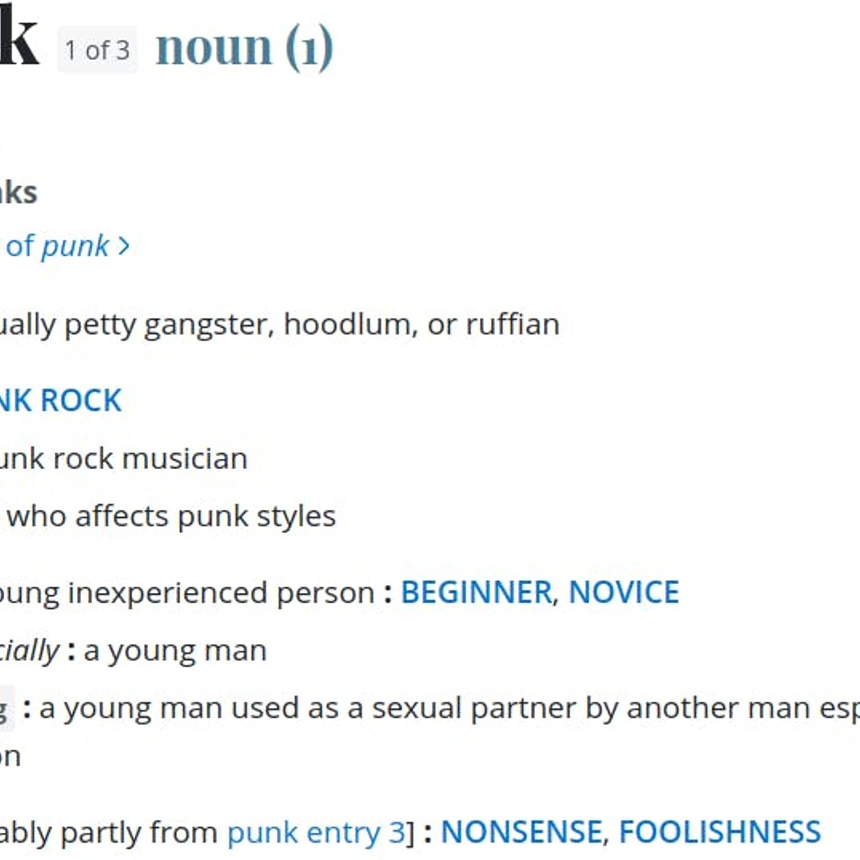Click the chevron arrow after "of punk"

tap(124, 246)
